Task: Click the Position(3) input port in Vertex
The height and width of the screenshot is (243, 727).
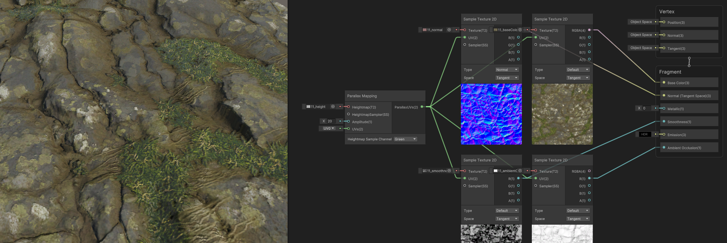Action: [664, 22]
